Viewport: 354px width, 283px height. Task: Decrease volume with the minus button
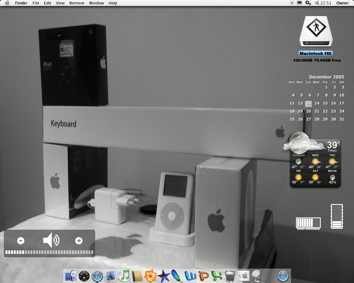21,241
